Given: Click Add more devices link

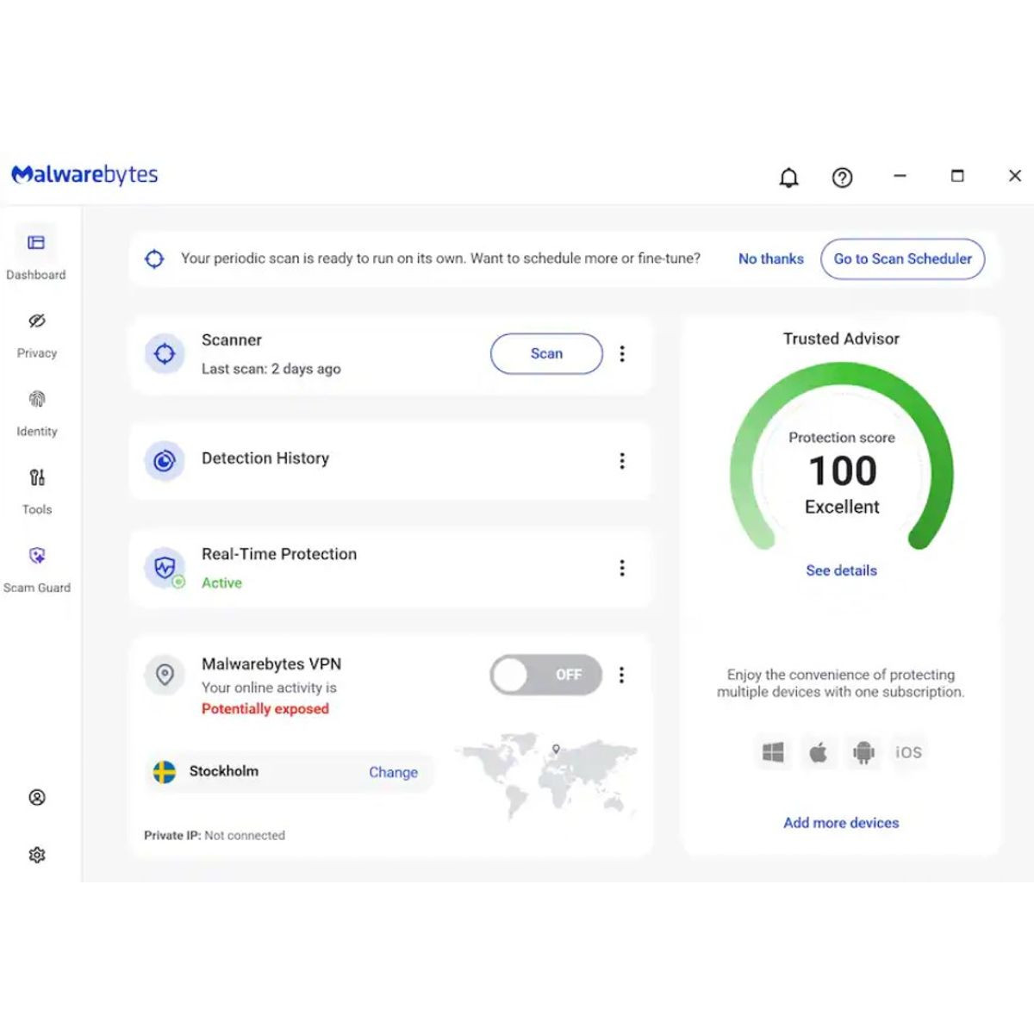Looking at the screenshot, I should pos(841,823).
